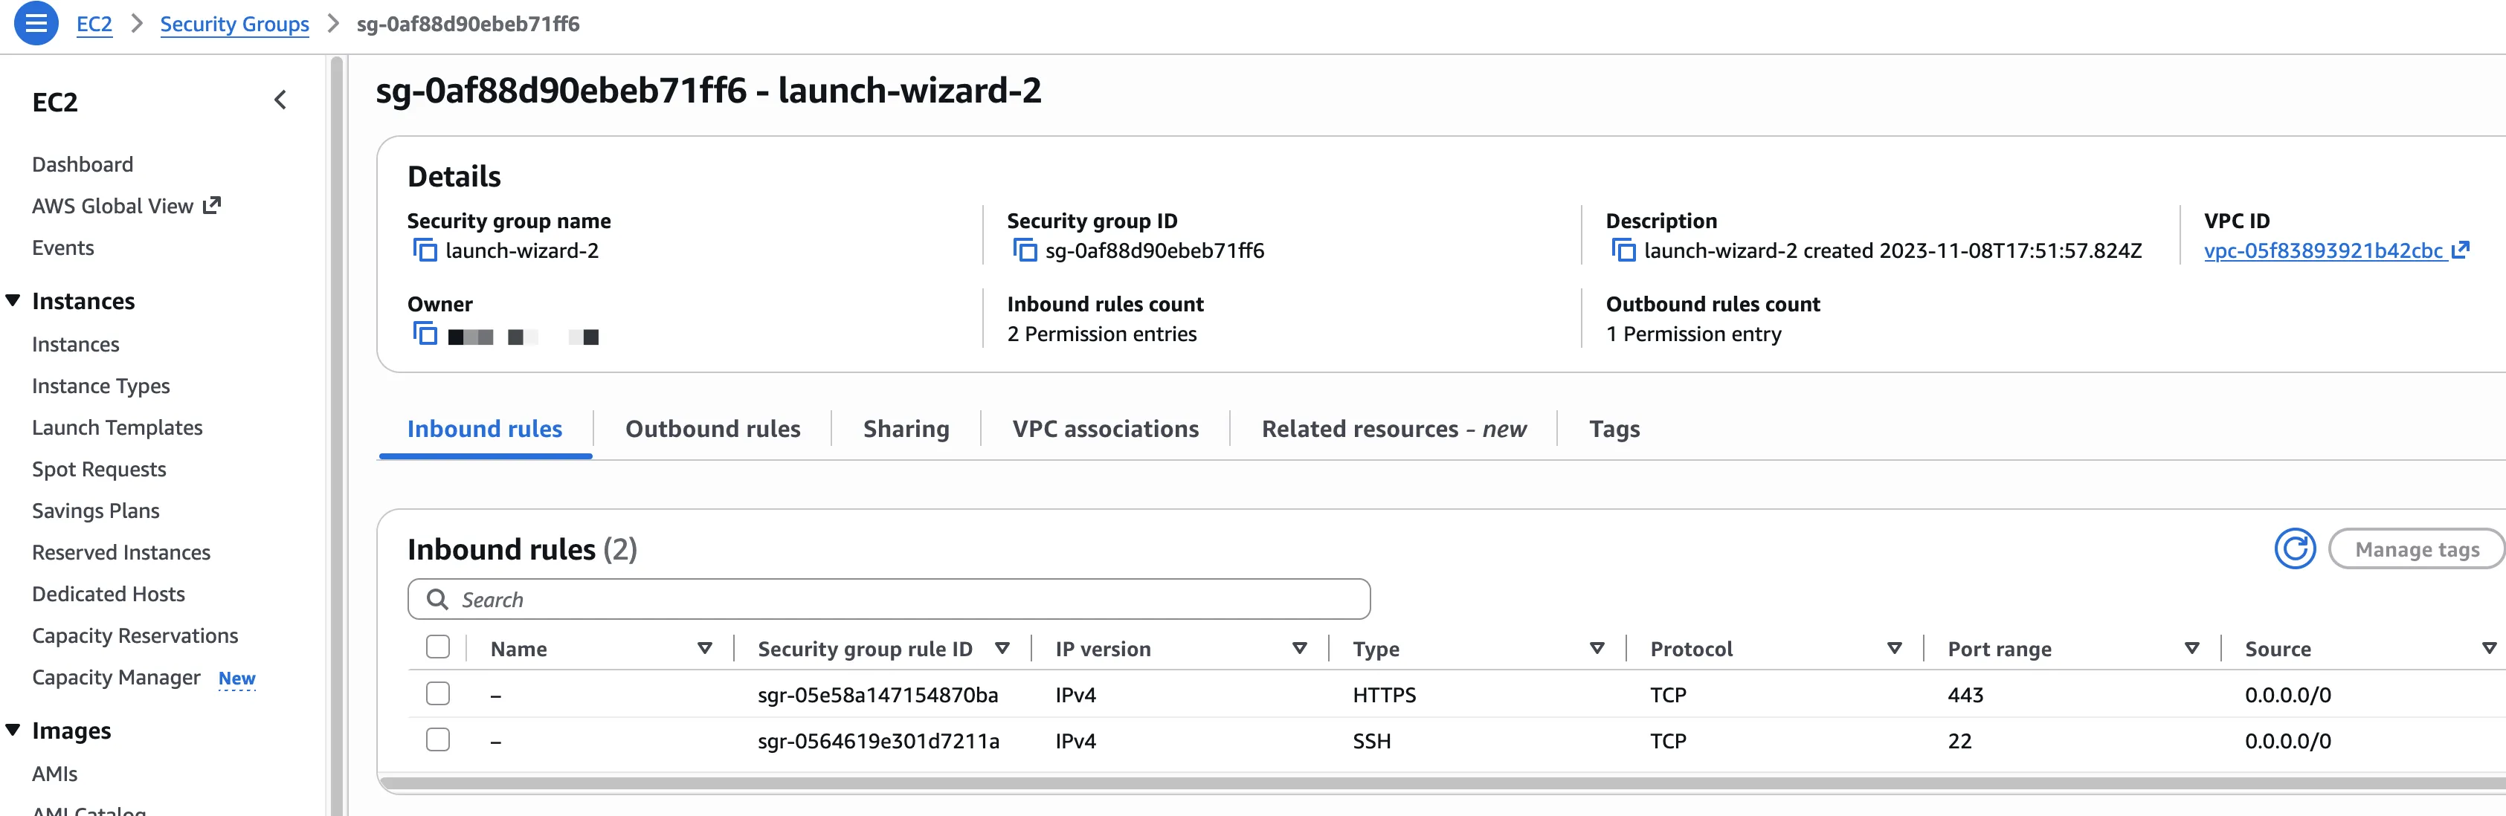Open Launch Templates in sidebar

[117, 427]
